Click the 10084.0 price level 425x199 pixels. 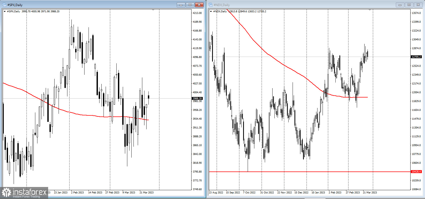416,189
